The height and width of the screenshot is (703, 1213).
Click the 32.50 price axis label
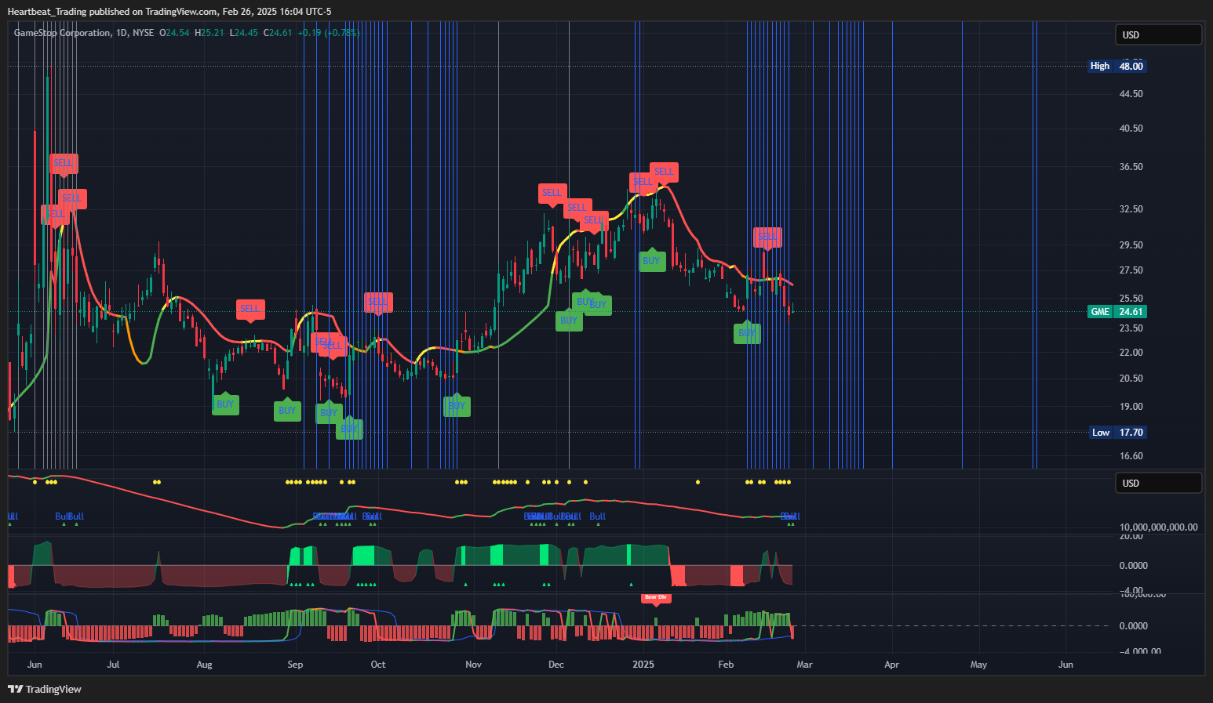click(x=1131, y=209)
